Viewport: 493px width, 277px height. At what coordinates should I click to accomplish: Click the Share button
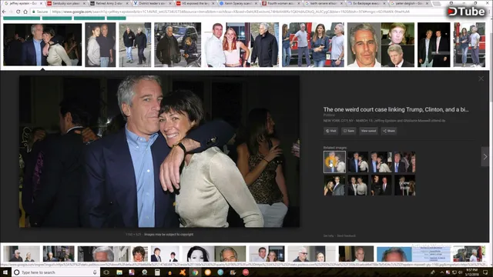pyautogui.click(x=389, y=131)
